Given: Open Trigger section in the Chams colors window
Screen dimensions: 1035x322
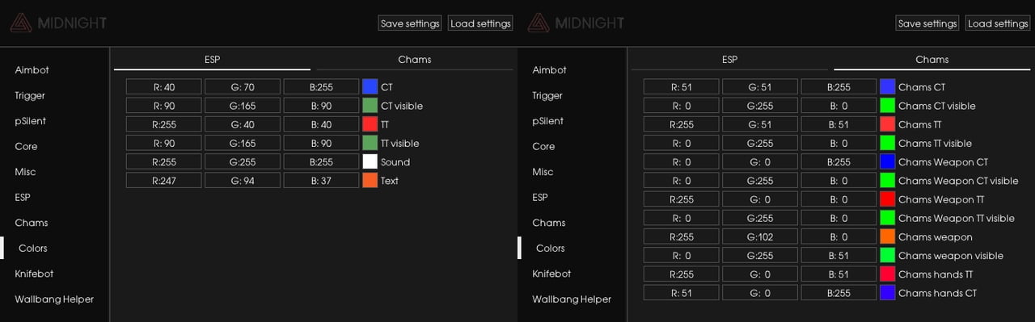Looking at the screenshot, I should 547,95.
